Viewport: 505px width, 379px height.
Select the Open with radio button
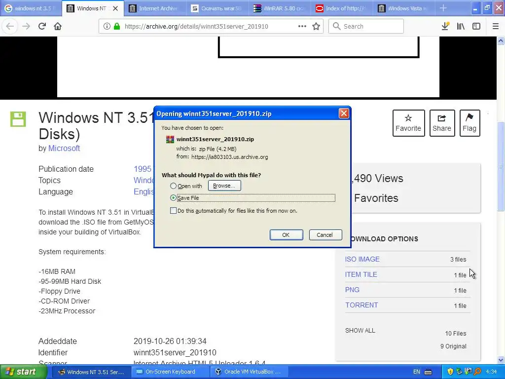point(173,186)
